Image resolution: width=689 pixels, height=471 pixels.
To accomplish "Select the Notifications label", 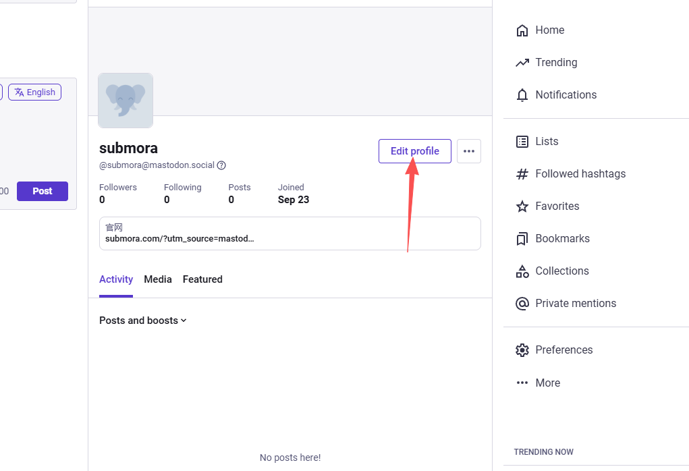I will [566, 95].
